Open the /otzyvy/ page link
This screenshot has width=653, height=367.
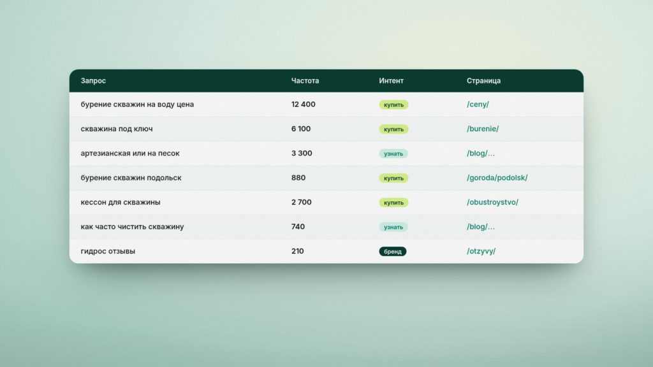(481, 251)
